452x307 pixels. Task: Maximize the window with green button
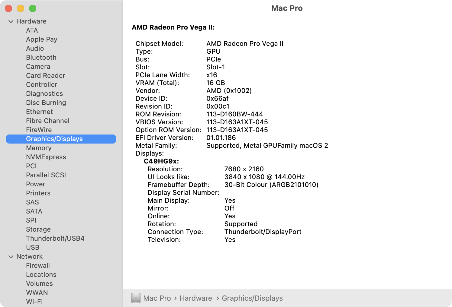(33, 8)
